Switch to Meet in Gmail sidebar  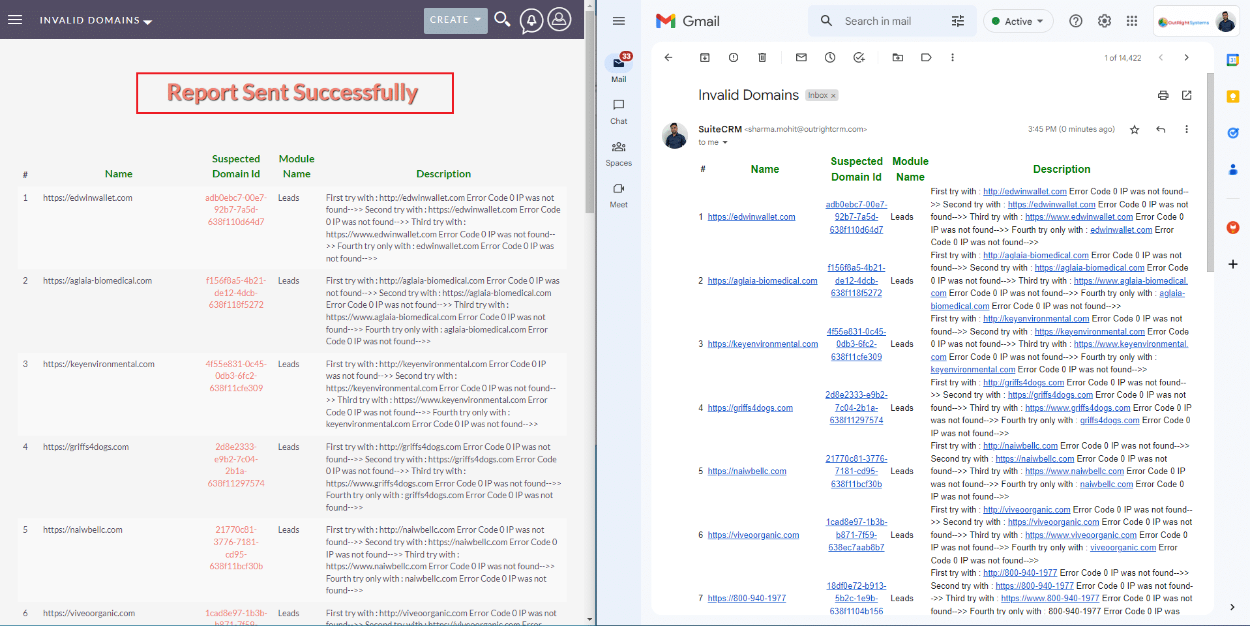[619, 196]
